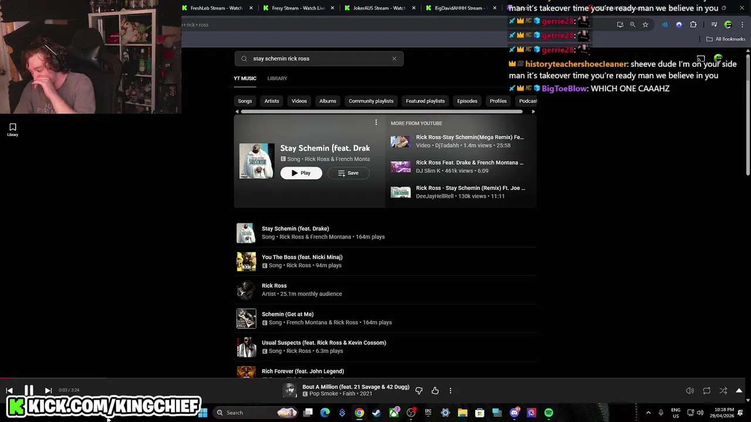Click the Windows taskbar Search box
This screenshot has width=751, height=422.
256,413
